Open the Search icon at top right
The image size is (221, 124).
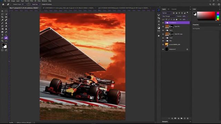click(x=210, y=4)
